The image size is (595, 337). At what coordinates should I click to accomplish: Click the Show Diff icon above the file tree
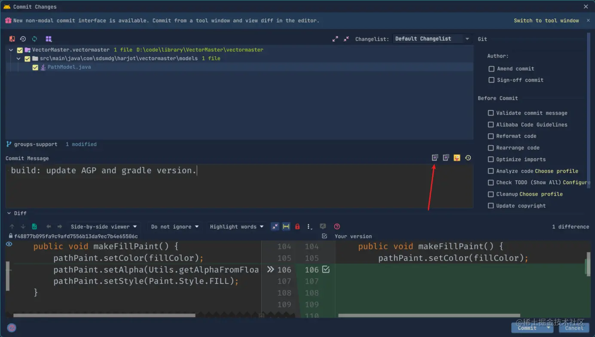(x=12, y=39)
